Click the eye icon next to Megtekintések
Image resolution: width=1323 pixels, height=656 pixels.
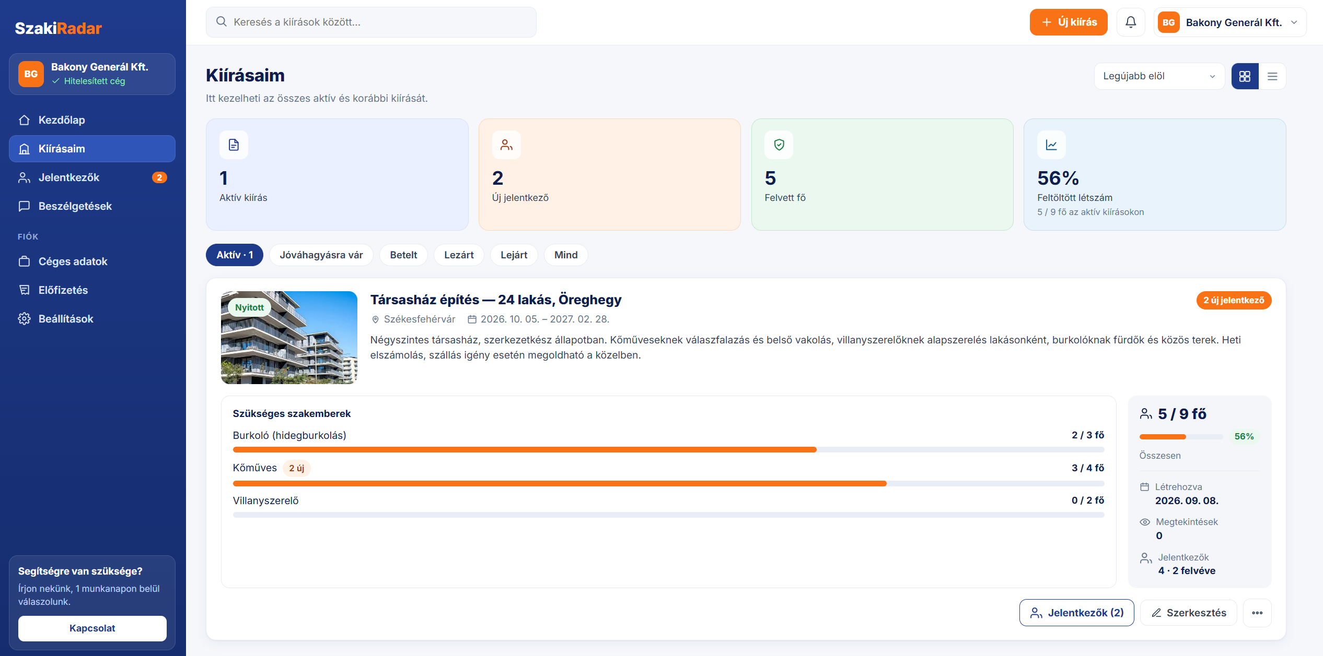pos(1145,522)
